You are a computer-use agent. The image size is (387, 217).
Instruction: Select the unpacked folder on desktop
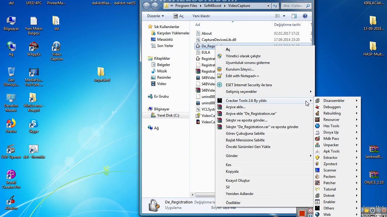(x=102, y=74)
